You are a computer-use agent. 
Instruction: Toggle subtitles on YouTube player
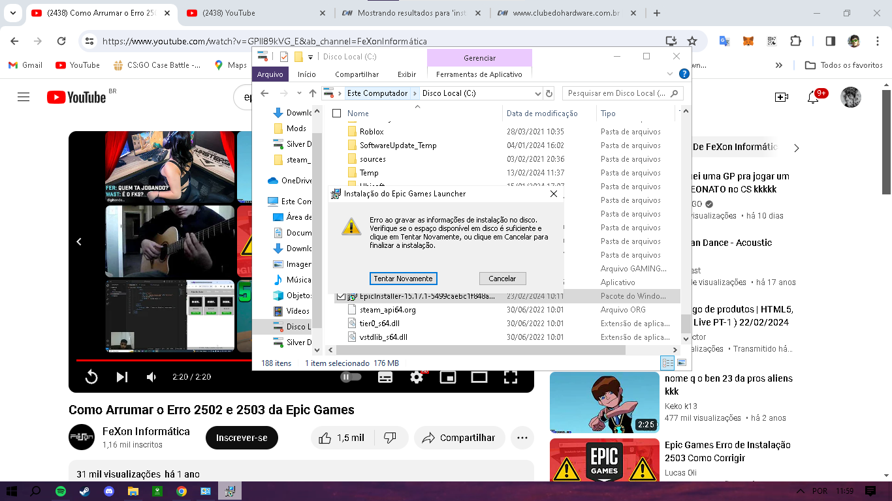pyautogui.click(x=385, y=377)
